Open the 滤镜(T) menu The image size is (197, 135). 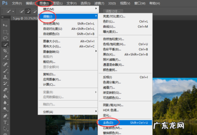point(99,3)
